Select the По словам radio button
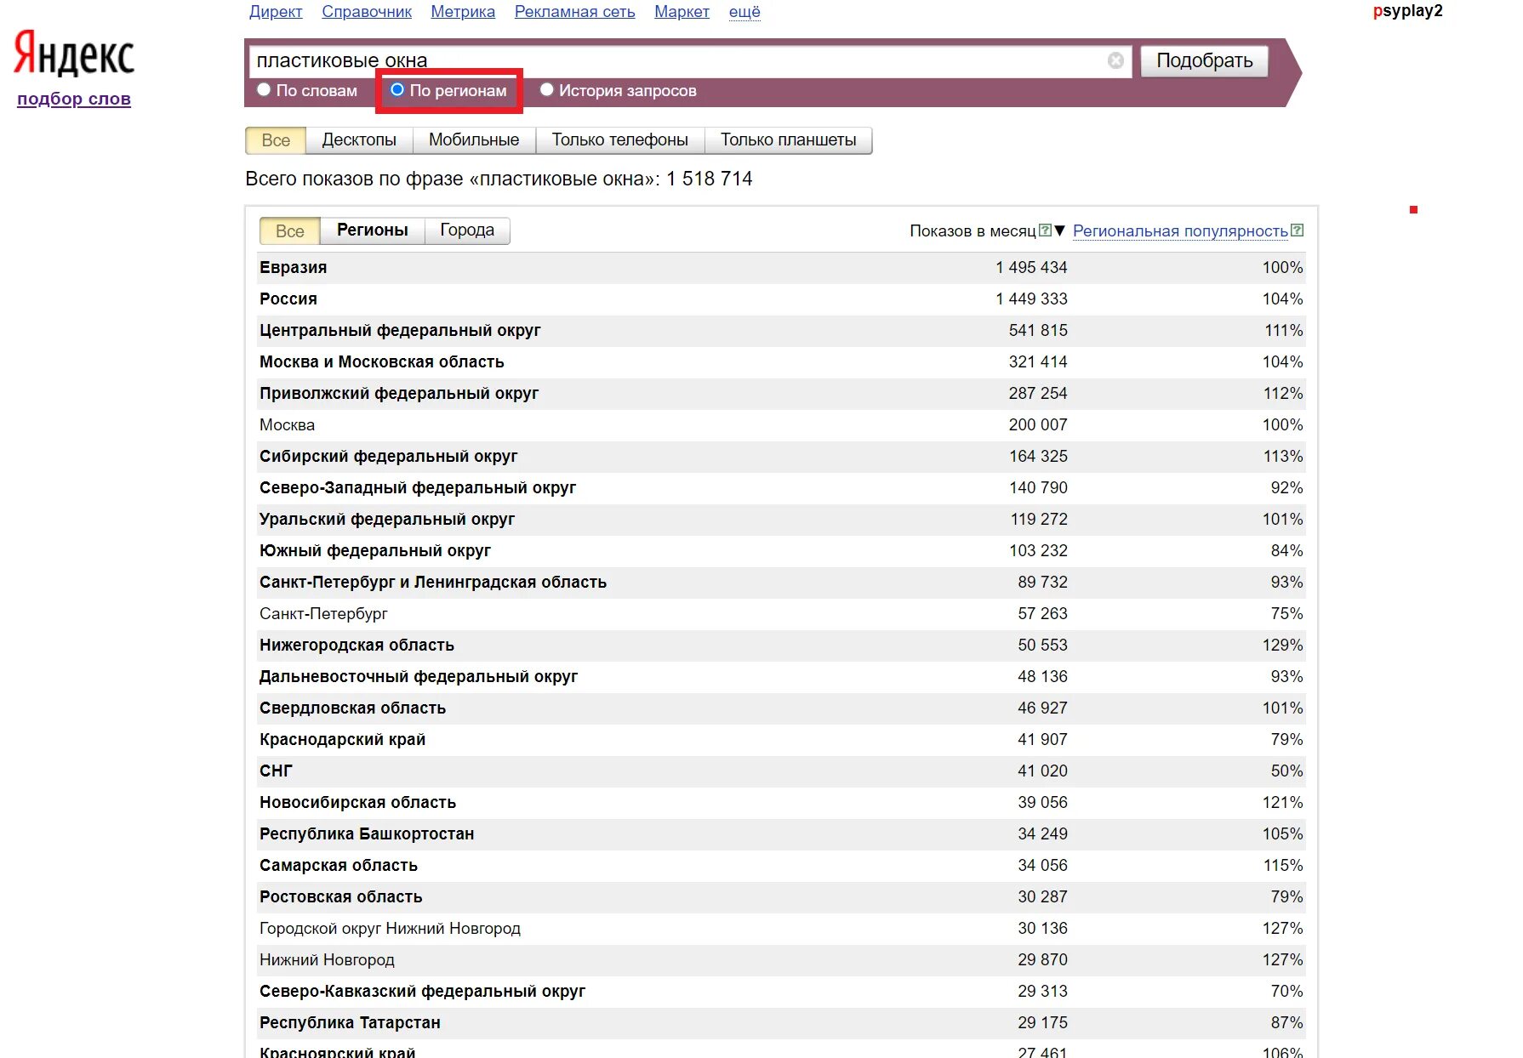Viewport: 1523px width, 1058px height. coord(264,89)
